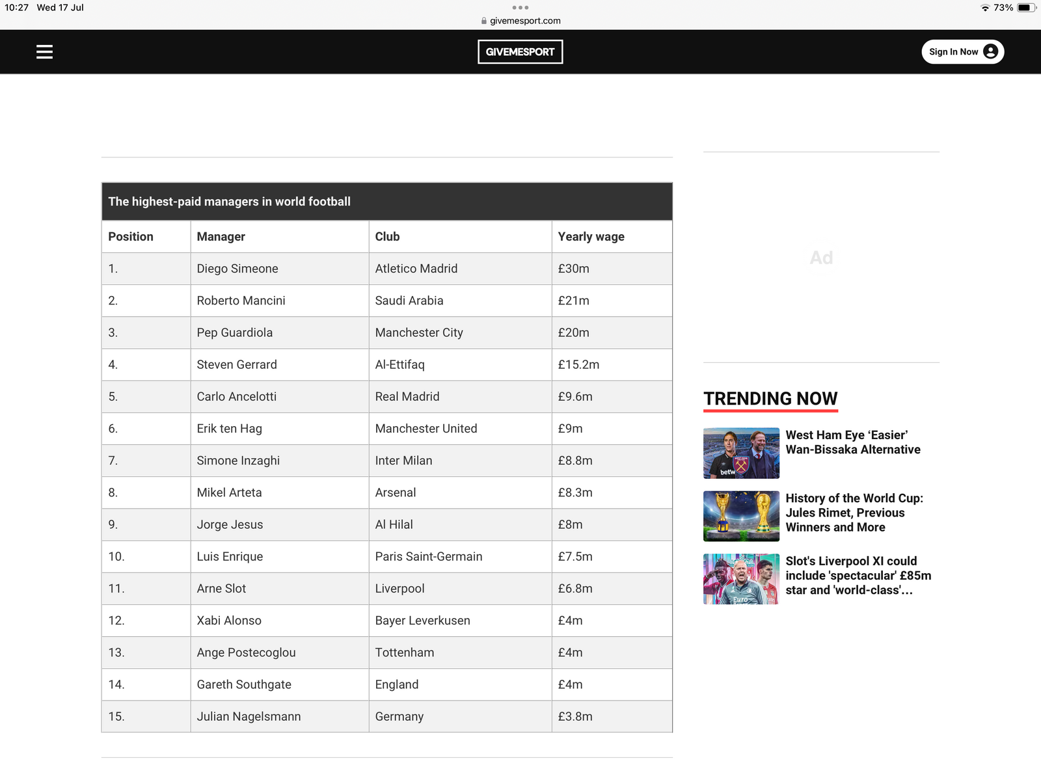Open History of the World Cup headline

[854, 513]
